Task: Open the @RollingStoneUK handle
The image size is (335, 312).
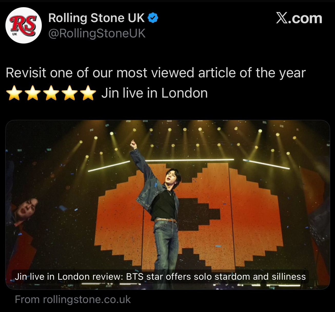Action: 97,34
